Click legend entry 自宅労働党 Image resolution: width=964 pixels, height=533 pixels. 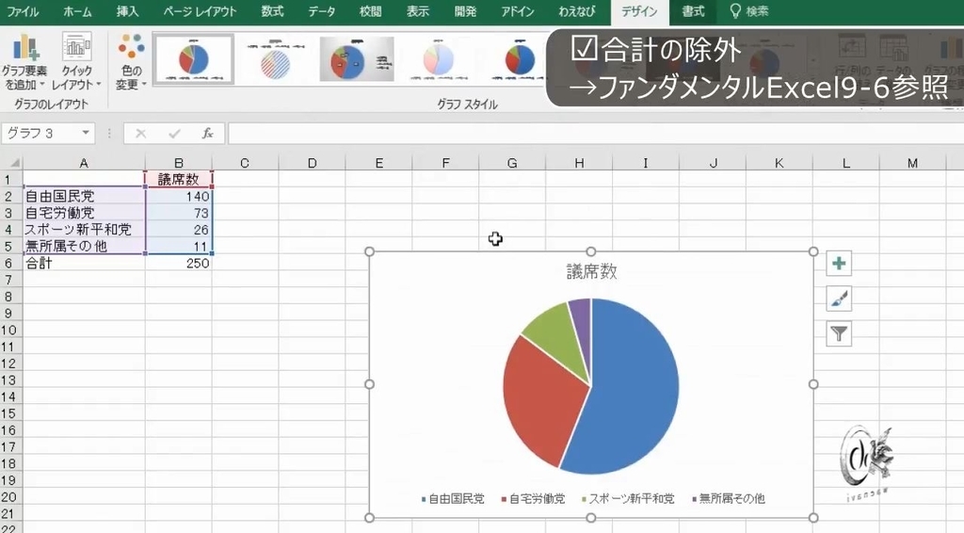pyautogui.click(x=533, y=498)
